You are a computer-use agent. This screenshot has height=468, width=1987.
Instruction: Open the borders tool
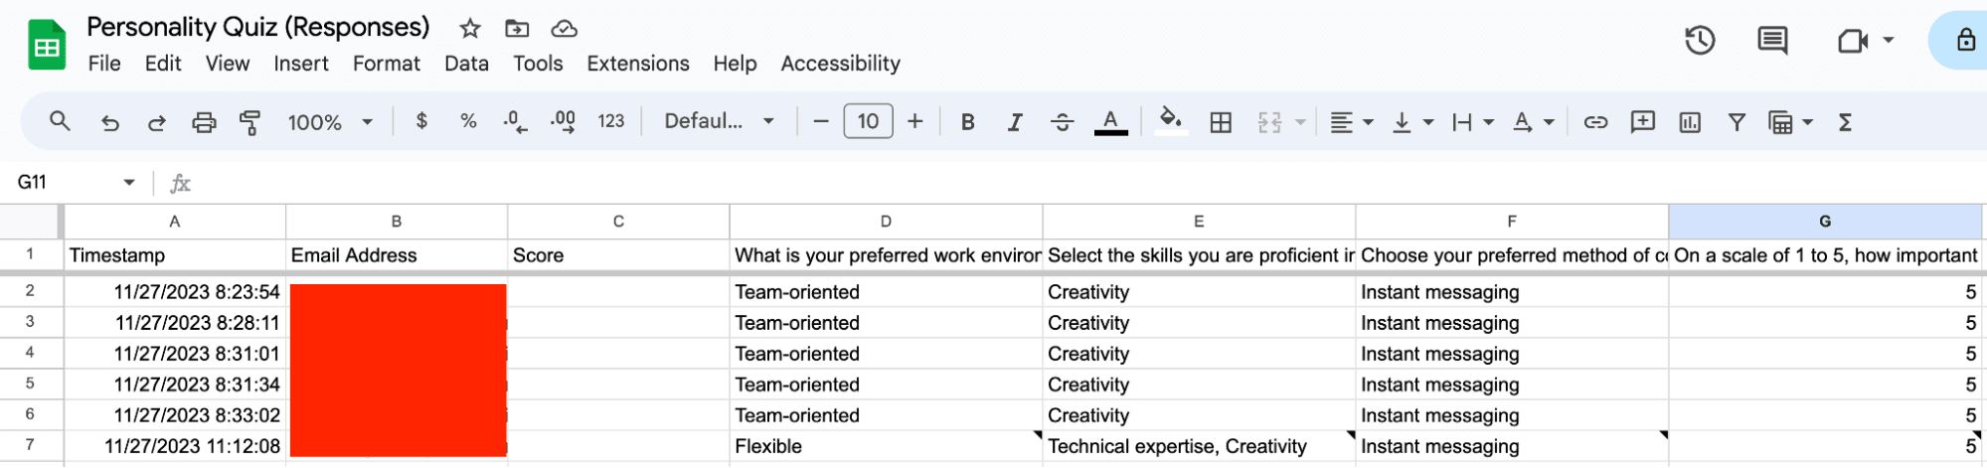1221,122
